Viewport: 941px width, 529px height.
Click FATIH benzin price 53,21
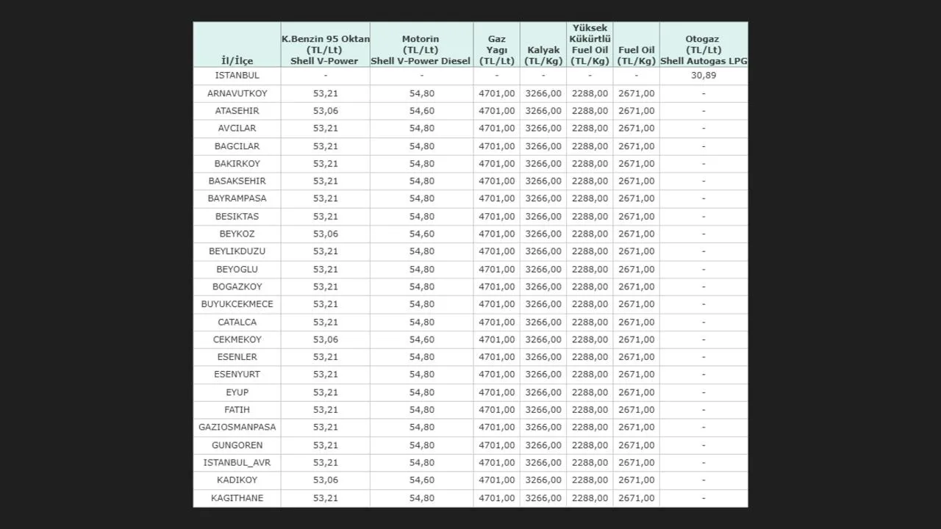[x=326, y=409]
